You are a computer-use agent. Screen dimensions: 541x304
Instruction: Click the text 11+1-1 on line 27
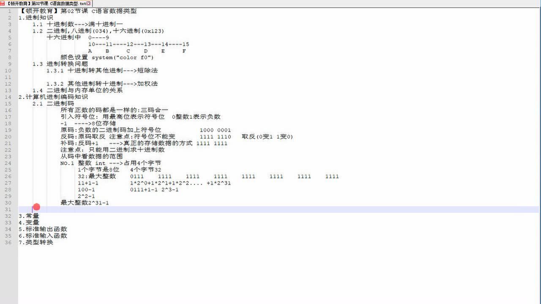coord(88,183)
